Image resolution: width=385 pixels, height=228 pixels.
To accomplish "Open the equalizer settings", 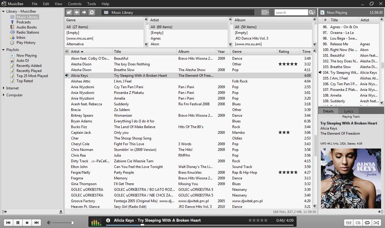I will click(x=348, y=223).
